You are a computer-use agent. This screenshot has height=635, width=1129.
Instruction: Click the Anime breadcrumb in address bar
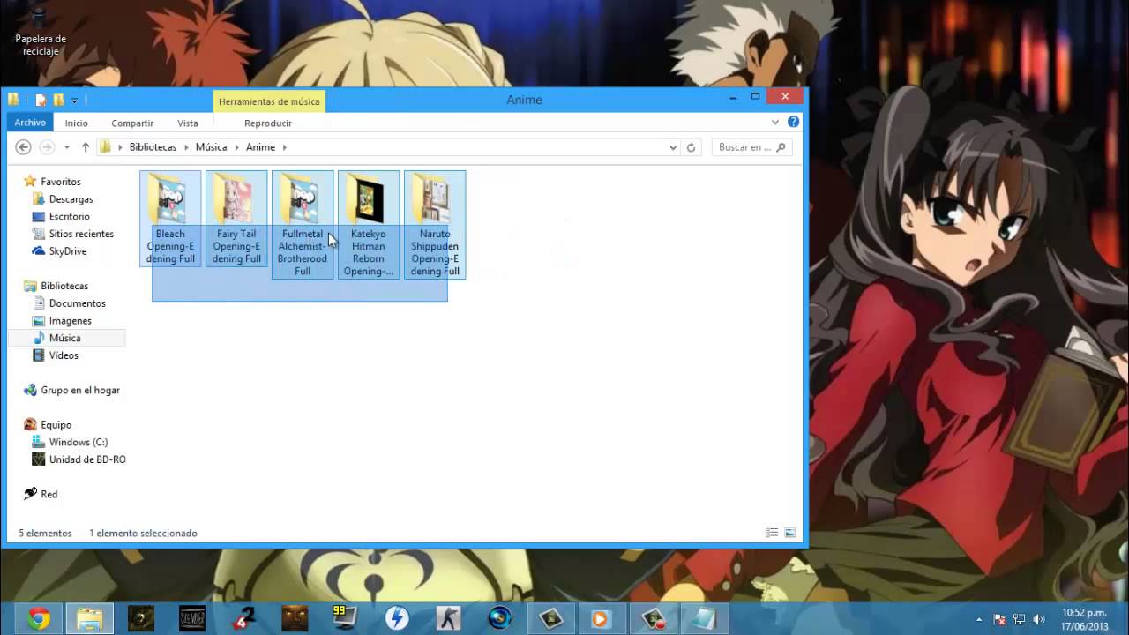(261, 147)
